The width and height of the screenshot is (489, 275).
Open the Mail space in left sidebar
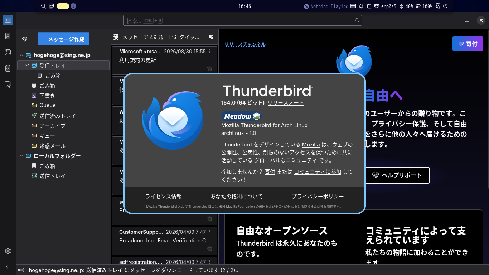pos(8,20)
